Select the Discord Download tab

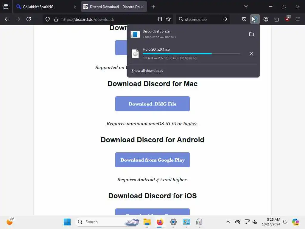[x=114, y=7]
